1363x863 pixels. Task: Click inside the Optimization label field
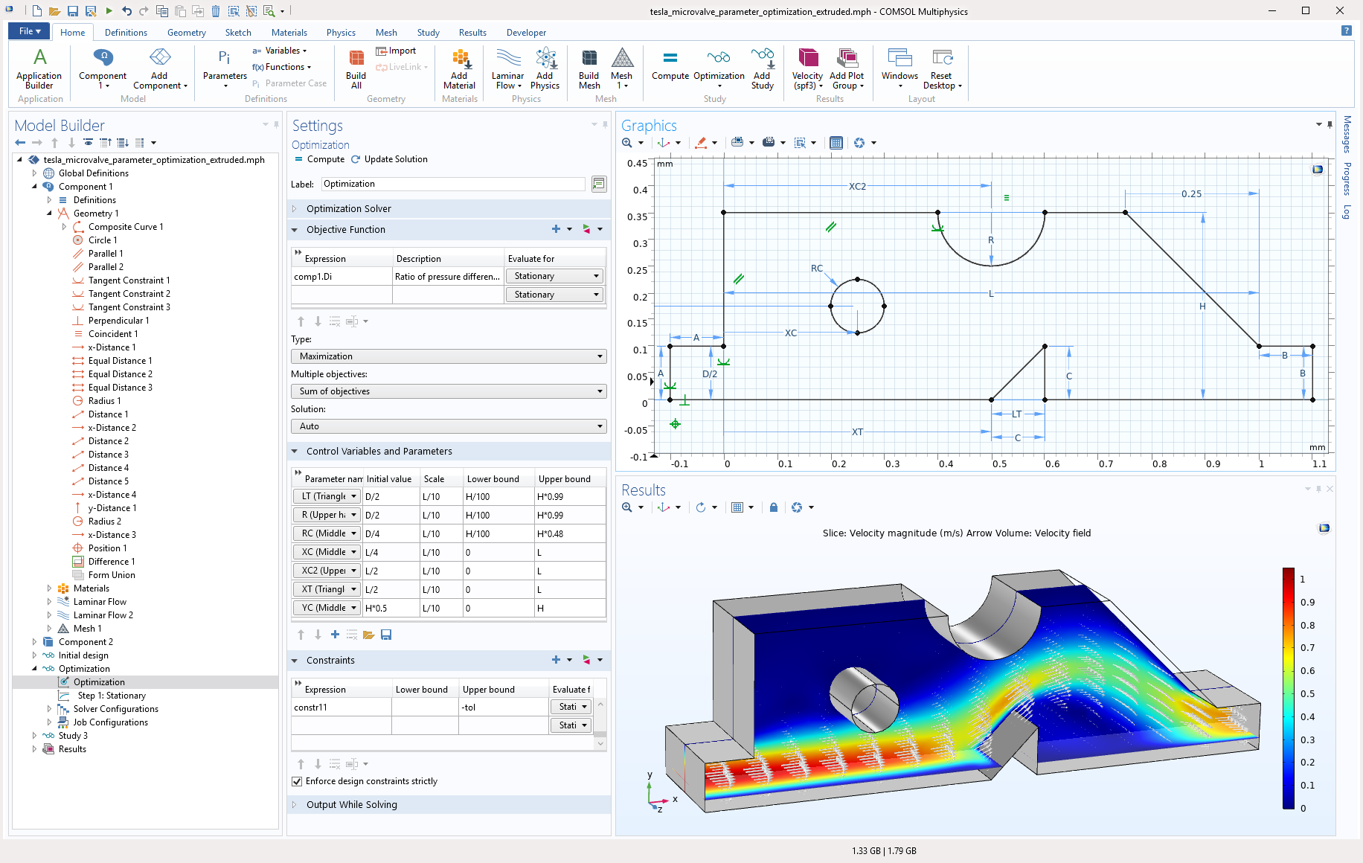(452, 184)
